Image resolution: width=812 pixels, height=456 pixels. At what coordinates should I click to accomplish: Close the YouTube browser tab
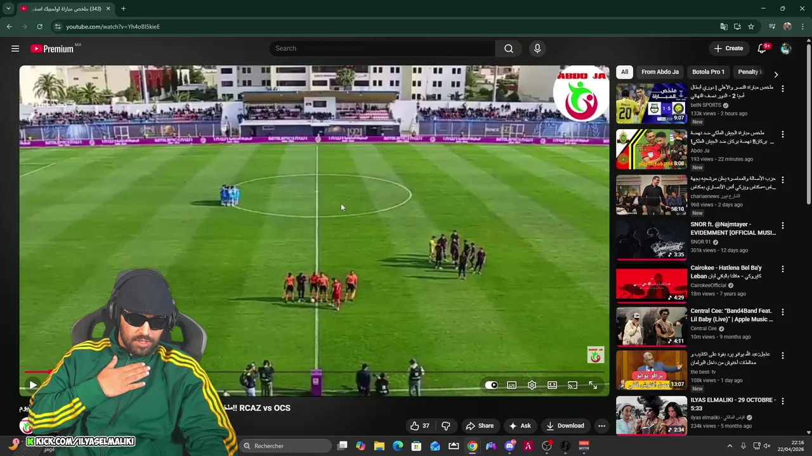pos(108,9)
